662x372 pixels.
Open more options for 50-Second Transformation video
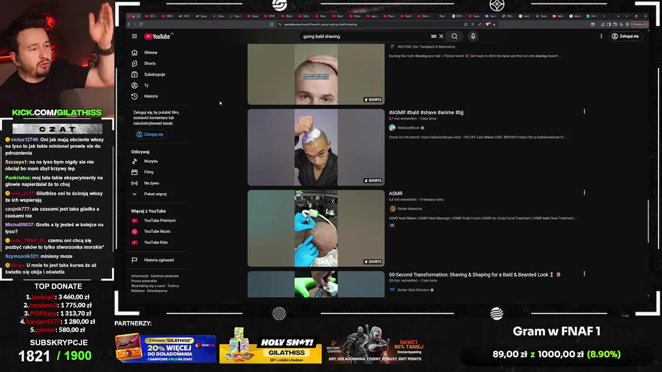(584, 274)
